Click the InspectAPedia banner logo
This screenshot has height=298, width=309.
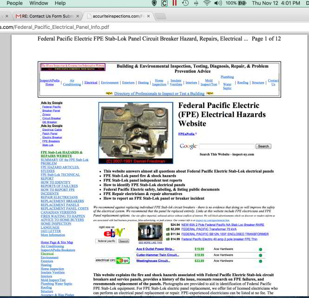[72, 67]
